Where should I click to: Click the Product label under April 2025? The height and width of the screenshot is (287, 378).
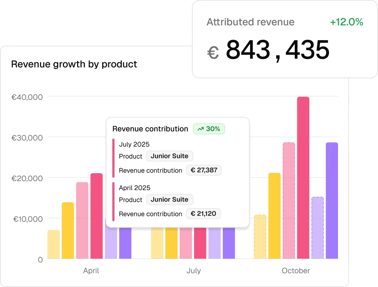pos(130,200)
